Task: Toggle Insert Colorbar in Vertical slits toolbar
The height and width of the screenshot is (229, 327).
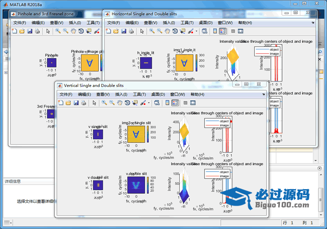Action: coord(167,103)
